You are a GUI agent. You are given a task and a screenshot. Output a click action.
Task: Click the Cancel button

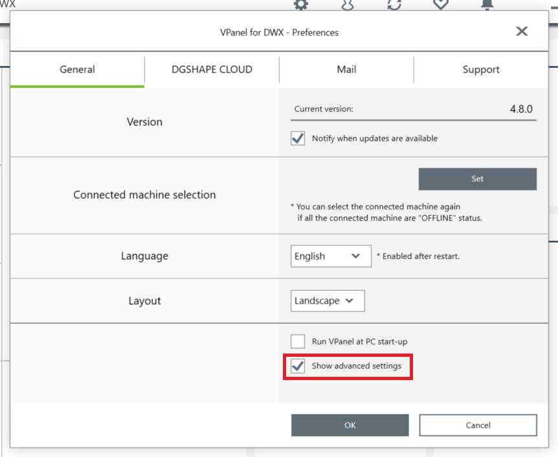(478, 425)
